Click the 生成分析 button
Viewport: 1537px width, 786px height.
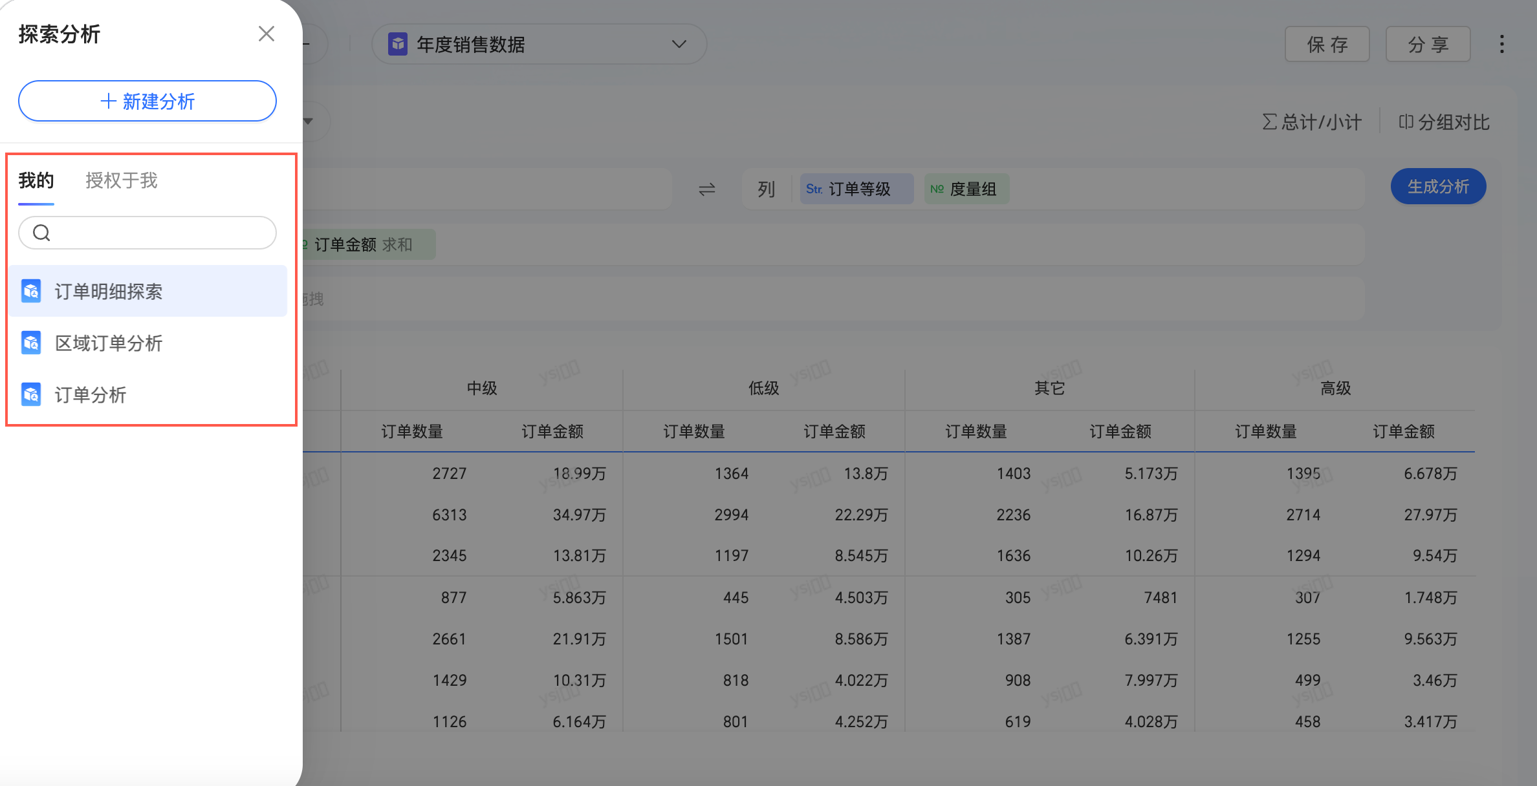(1437, 187)
